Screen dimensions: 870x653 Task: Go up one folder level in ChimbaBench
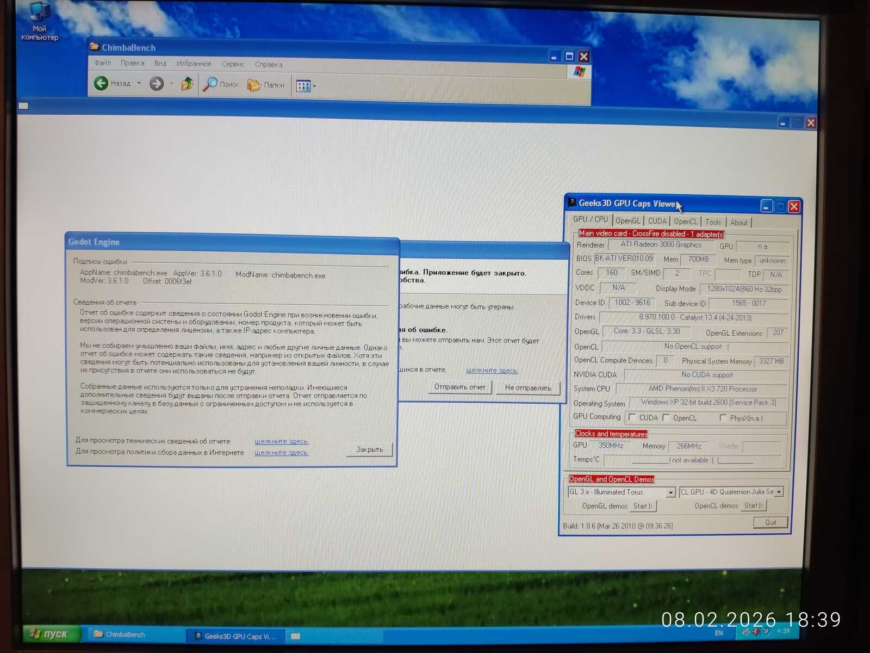click(187, 84)
